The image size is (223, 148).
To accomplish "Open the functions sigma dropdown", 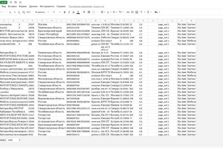I will [x=149, y=12].
